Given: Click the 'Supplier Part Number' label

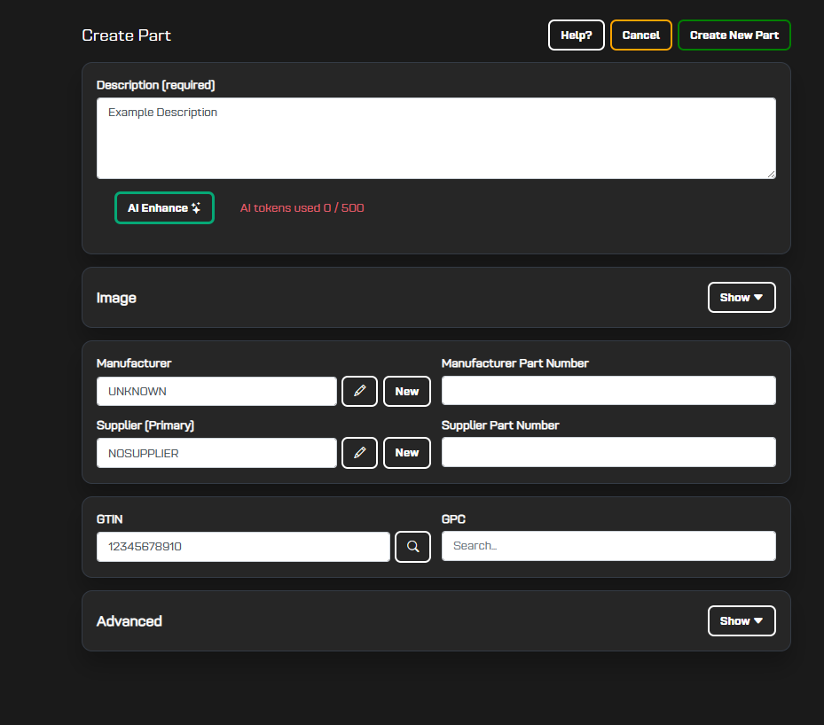Looking at the screenshot, I should point(500,425).
